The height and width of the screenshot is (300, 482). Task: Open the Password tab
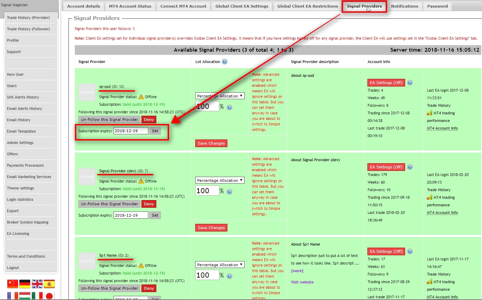tap(437, 6)
